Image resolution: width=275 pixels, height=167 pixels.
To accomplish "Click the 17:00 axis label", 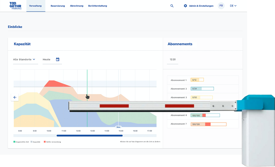I will 150,131.
